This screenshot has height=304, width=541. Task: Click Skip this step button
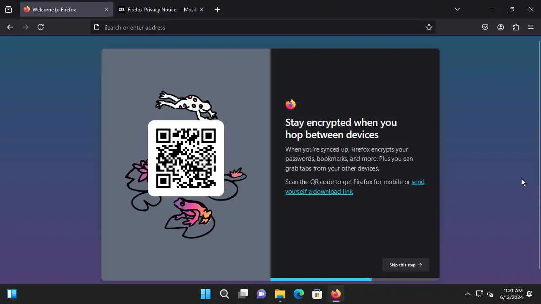pyautogui.click(x=406, y=265)
